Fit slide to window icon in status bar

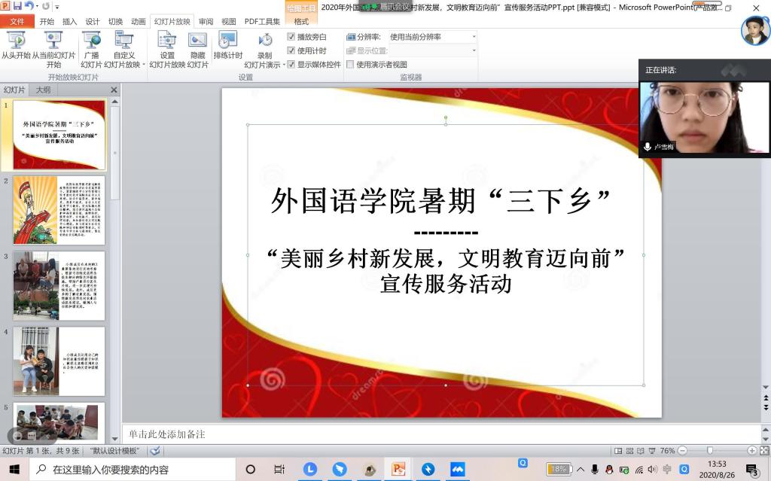tap(763, 451)
